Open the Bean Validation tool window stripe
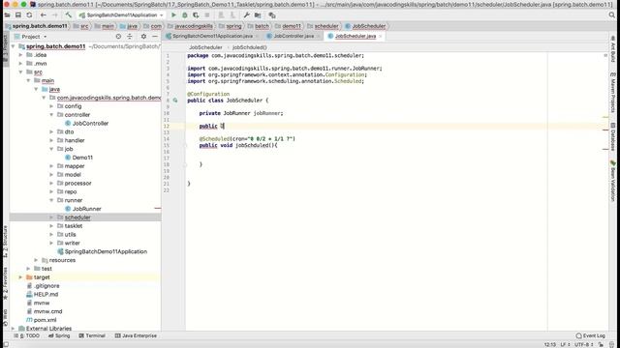620x348 pixels. pos(613,181)
